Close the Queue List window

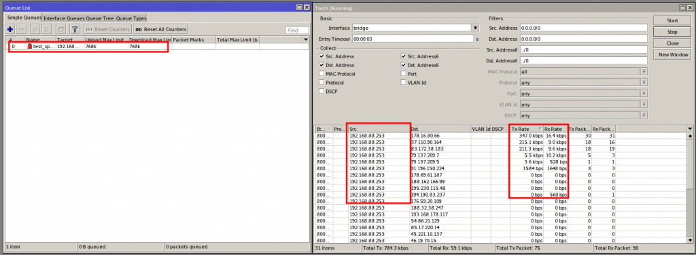(x=307, y=7)
